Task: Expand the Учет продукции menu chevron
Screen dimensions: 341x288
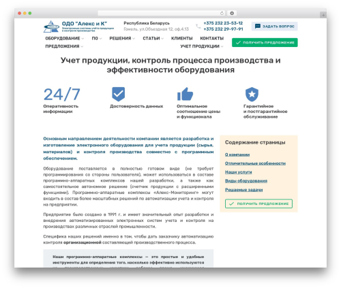Action: 222,46
